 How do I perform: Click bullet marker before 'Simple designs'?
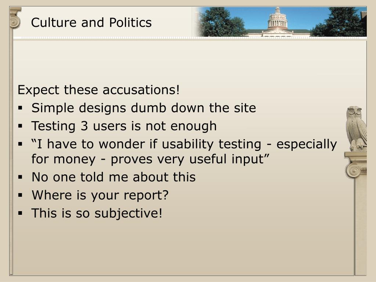click(x=20, y=108)
